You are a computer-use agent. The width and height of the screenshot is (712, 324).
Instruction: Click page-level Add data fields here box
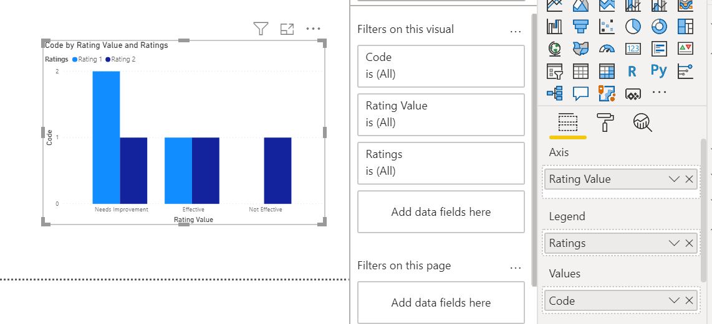point(441,302)
